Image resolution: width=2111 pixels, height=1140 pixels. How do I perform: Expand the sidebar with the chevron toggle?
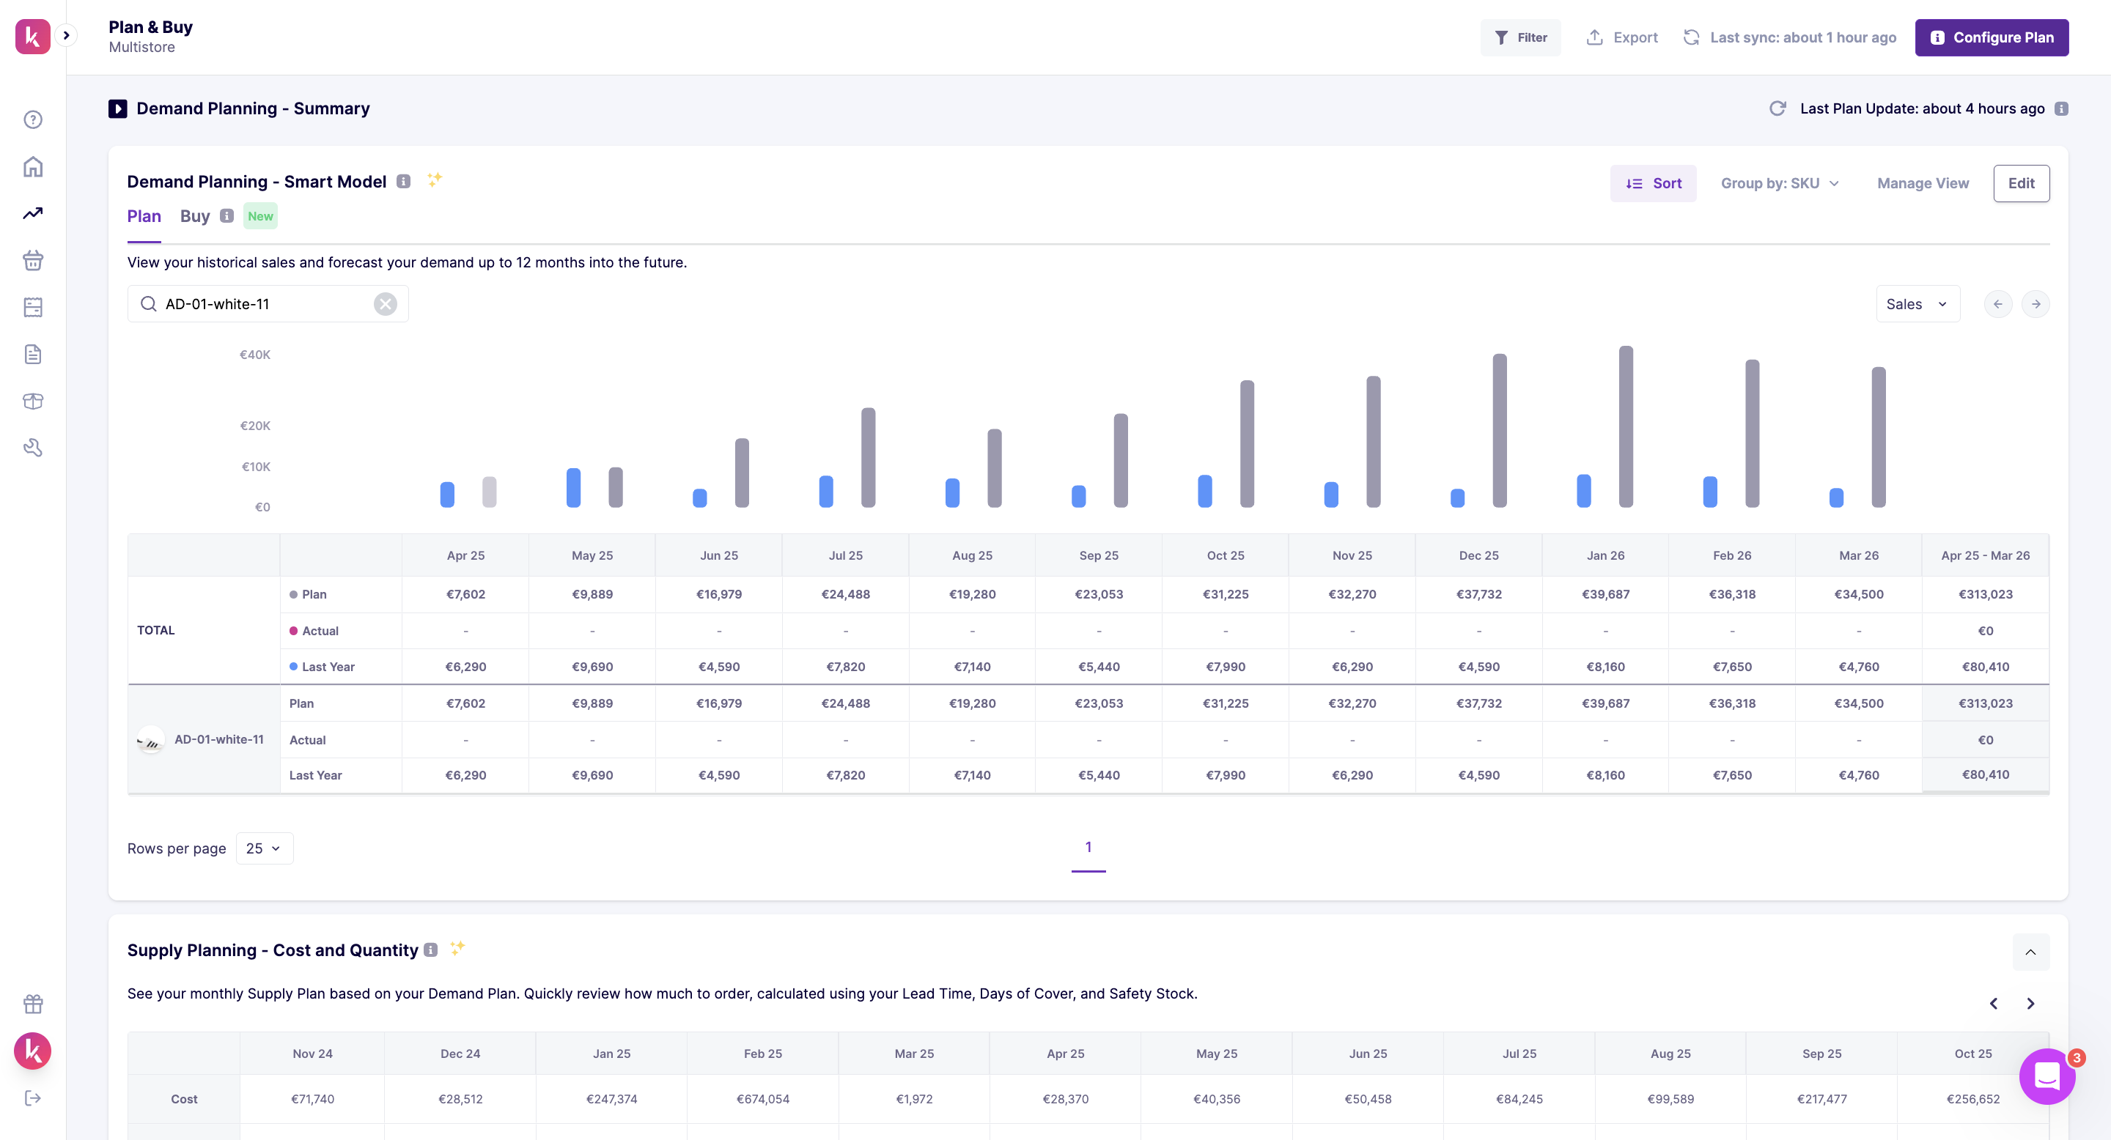67,35
